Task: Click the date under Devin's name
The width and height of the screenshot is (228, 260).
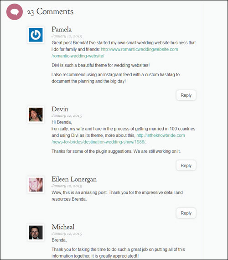Action: pos(67,115)
